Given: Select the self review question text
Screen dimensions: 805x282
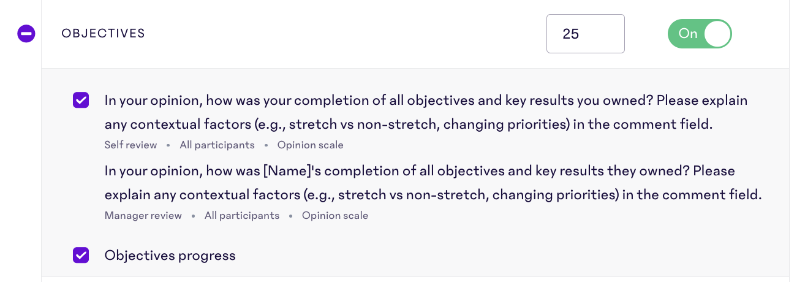Looking at the screenshot, I should pos(426,112).
